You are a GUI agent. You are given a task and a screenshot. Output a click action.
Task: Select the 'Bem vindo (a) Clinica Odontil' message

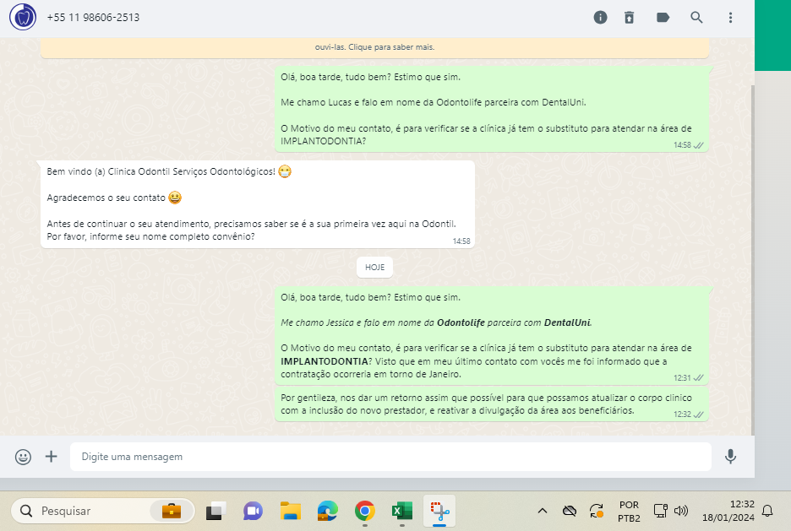coord(257,204)
